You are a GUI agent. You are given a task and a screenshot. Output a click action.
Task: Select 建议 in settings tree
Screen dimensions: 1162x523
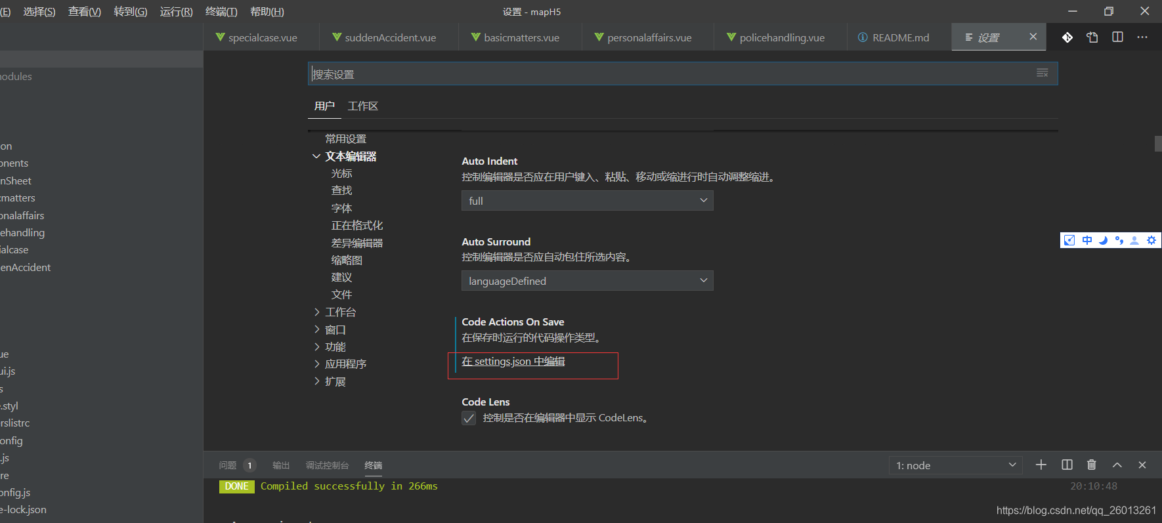(x=341, y=277)
